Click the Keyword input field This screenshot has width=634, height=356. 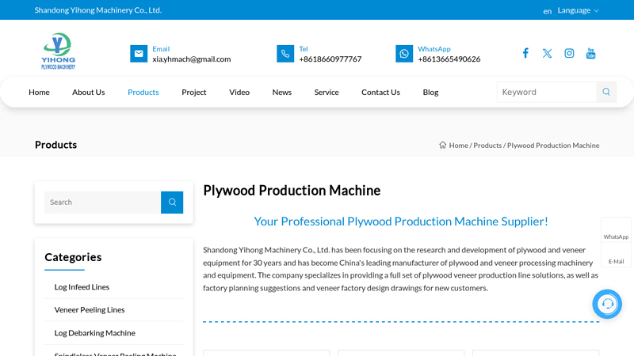(x=546, y=92)
